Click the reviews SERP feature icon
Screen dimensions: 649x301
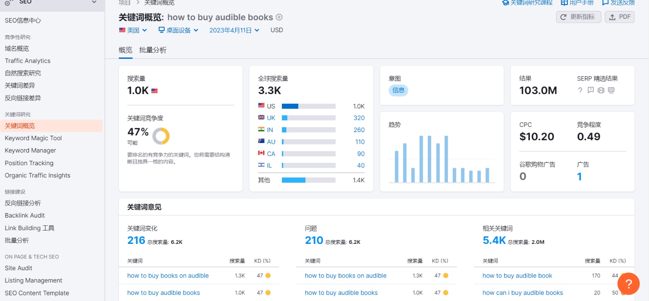591,90
